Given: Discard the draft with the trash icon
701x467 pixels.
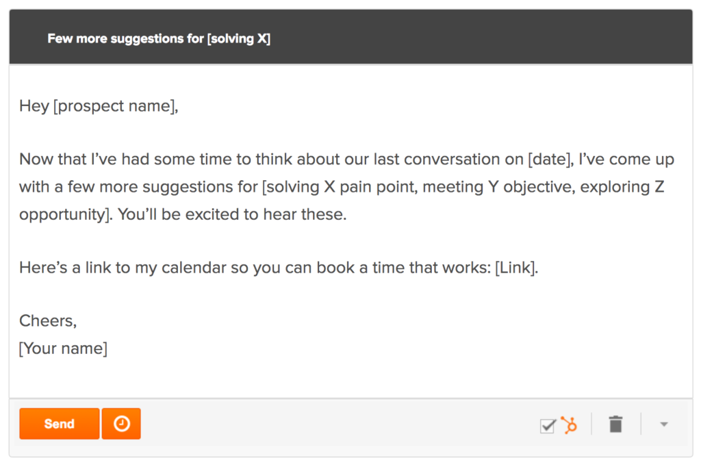Looking at the screenshot, I should [x=615, y=424].
